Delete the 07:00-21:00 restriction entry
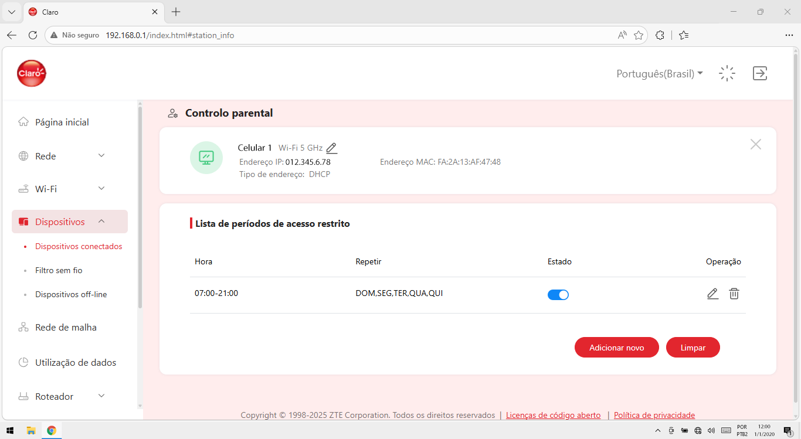801x439 pixels. coord(734,294)
